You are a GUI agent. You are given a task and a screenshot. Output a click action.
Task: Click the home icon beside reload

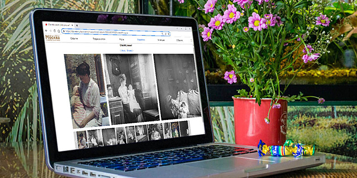tap(59, 31)
